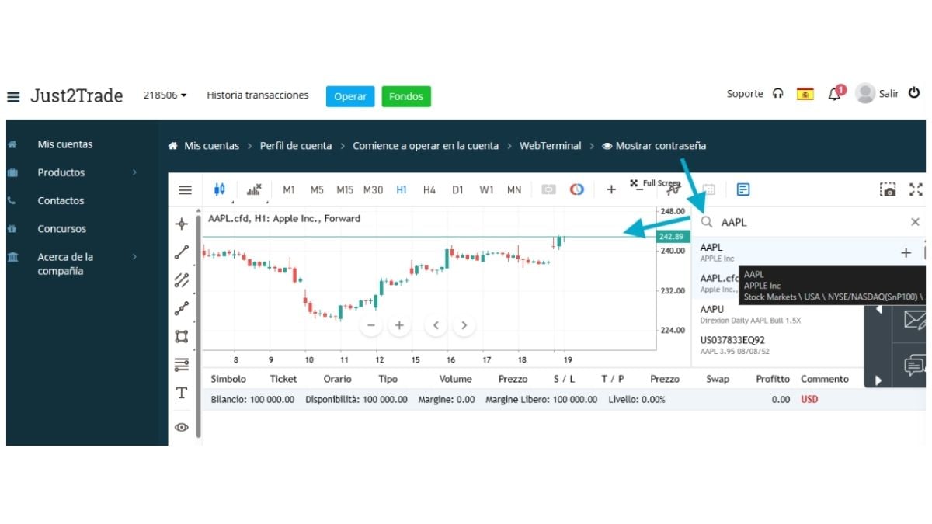Toggle the drawing objects eye icon

tap(181, 427)
